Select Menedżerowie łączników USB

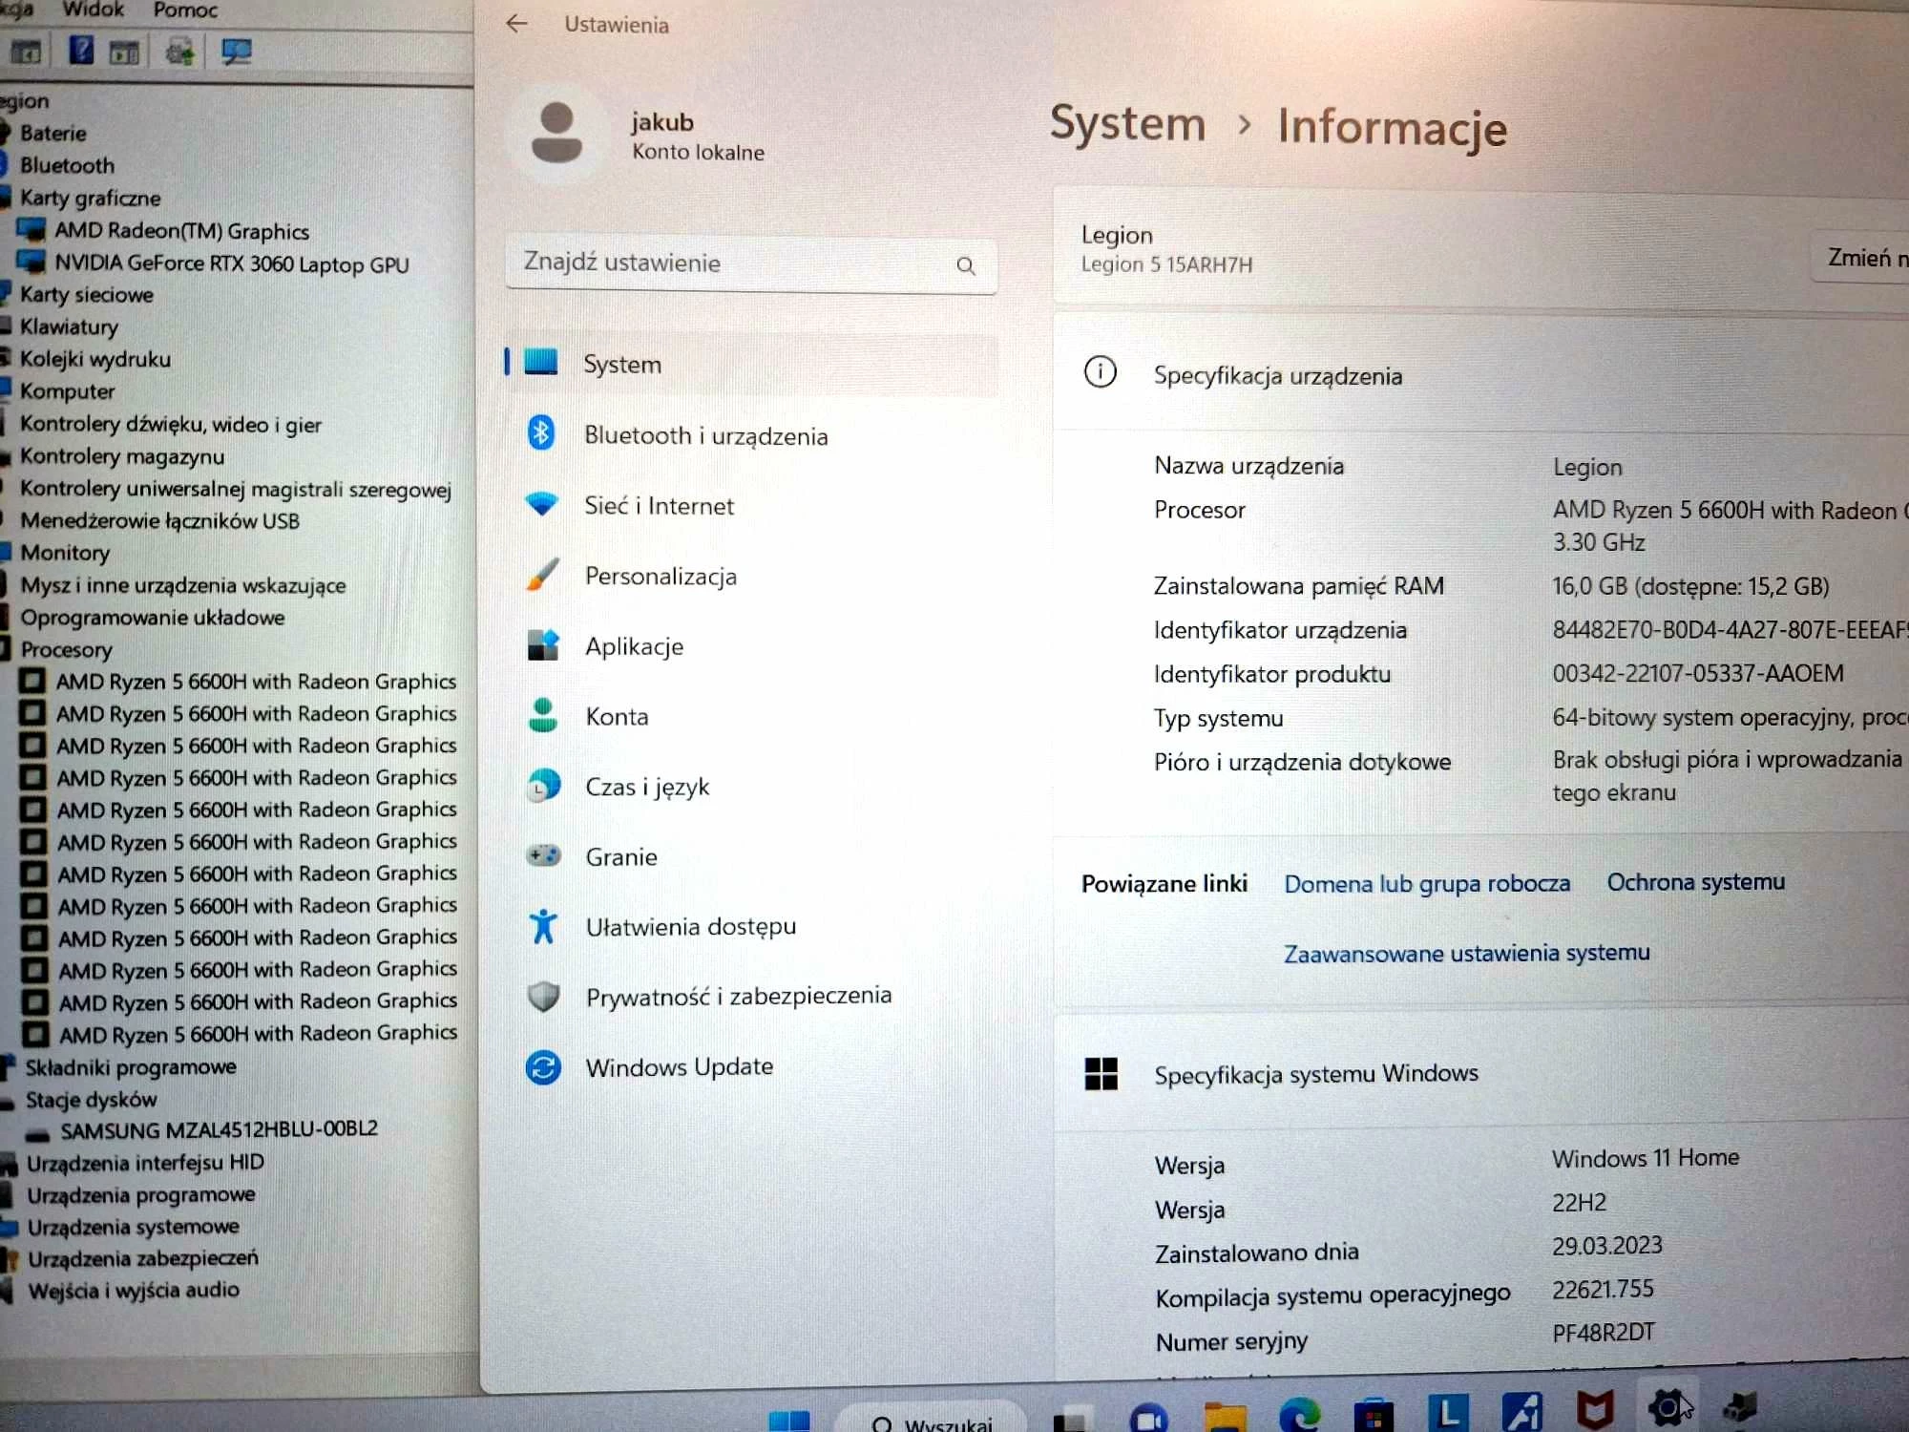coord(159,521)
